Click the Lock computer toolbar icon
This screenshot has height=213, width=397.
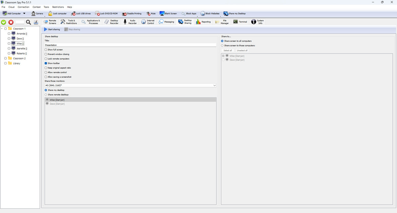50,14
